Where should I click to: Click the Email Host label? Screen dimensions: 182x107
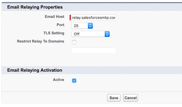(54, 17)
